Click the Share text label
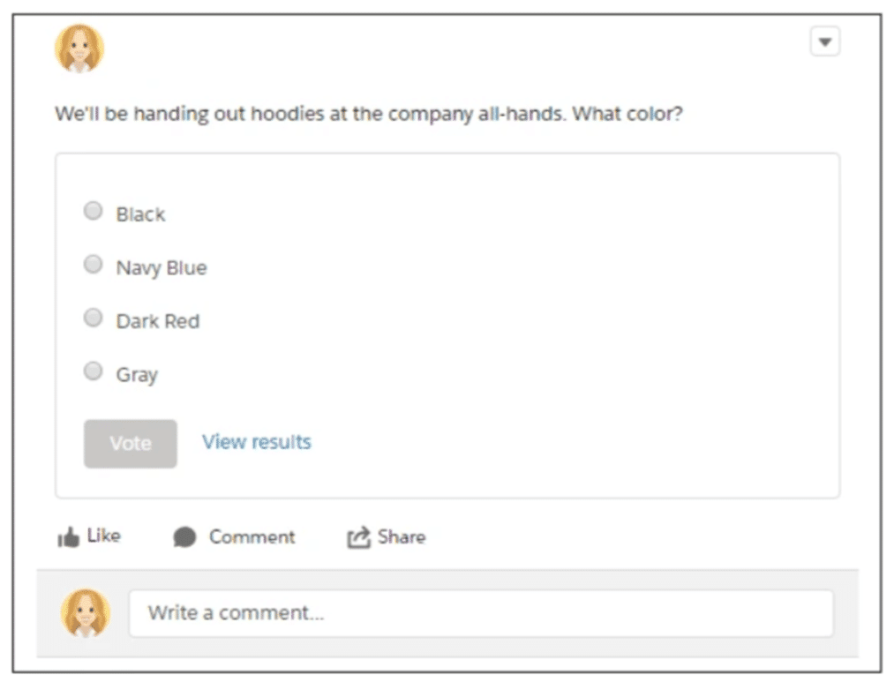894x682 pixels. (x=402, y=537)
